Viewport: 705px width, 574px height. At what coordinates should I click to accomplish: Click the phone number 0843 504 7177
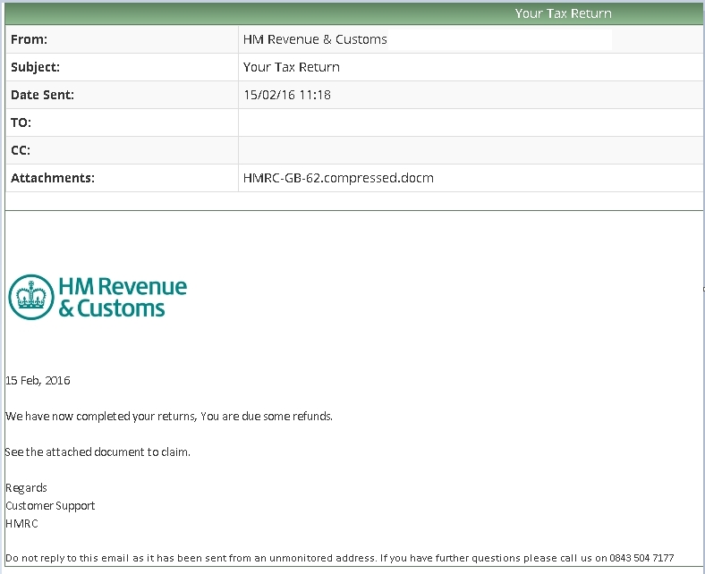(x=641, y=558)
